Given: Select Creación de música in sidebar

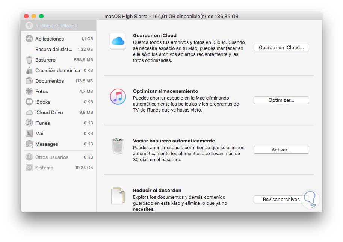Looking at the screenshot, I should pyautogui.click(x=59, y=70).
